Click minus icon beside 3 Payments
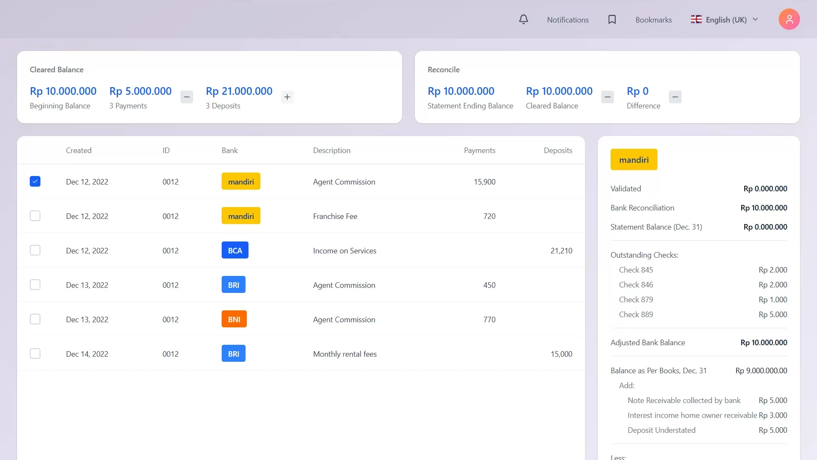Image resolution: width=817 pixels, height=460 pixels. [x=186, y=97]
